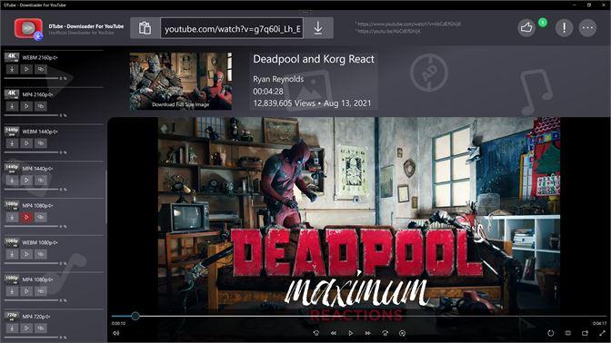The width and height of the screenshot is (611, 343).
Task: Play the MP4 2160p stream
Action: coord(26,106)
